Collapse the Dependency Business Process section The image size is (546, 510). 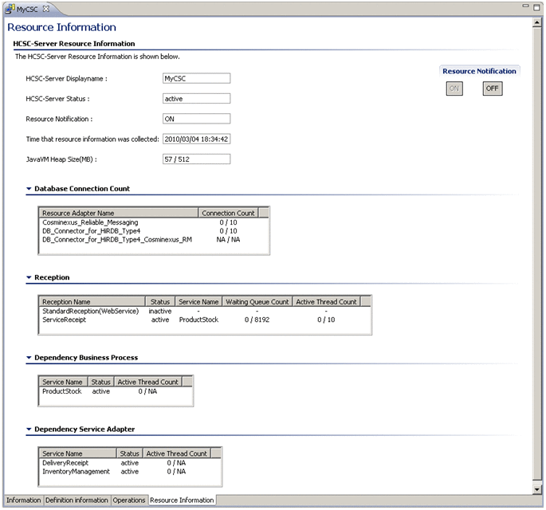29,358
